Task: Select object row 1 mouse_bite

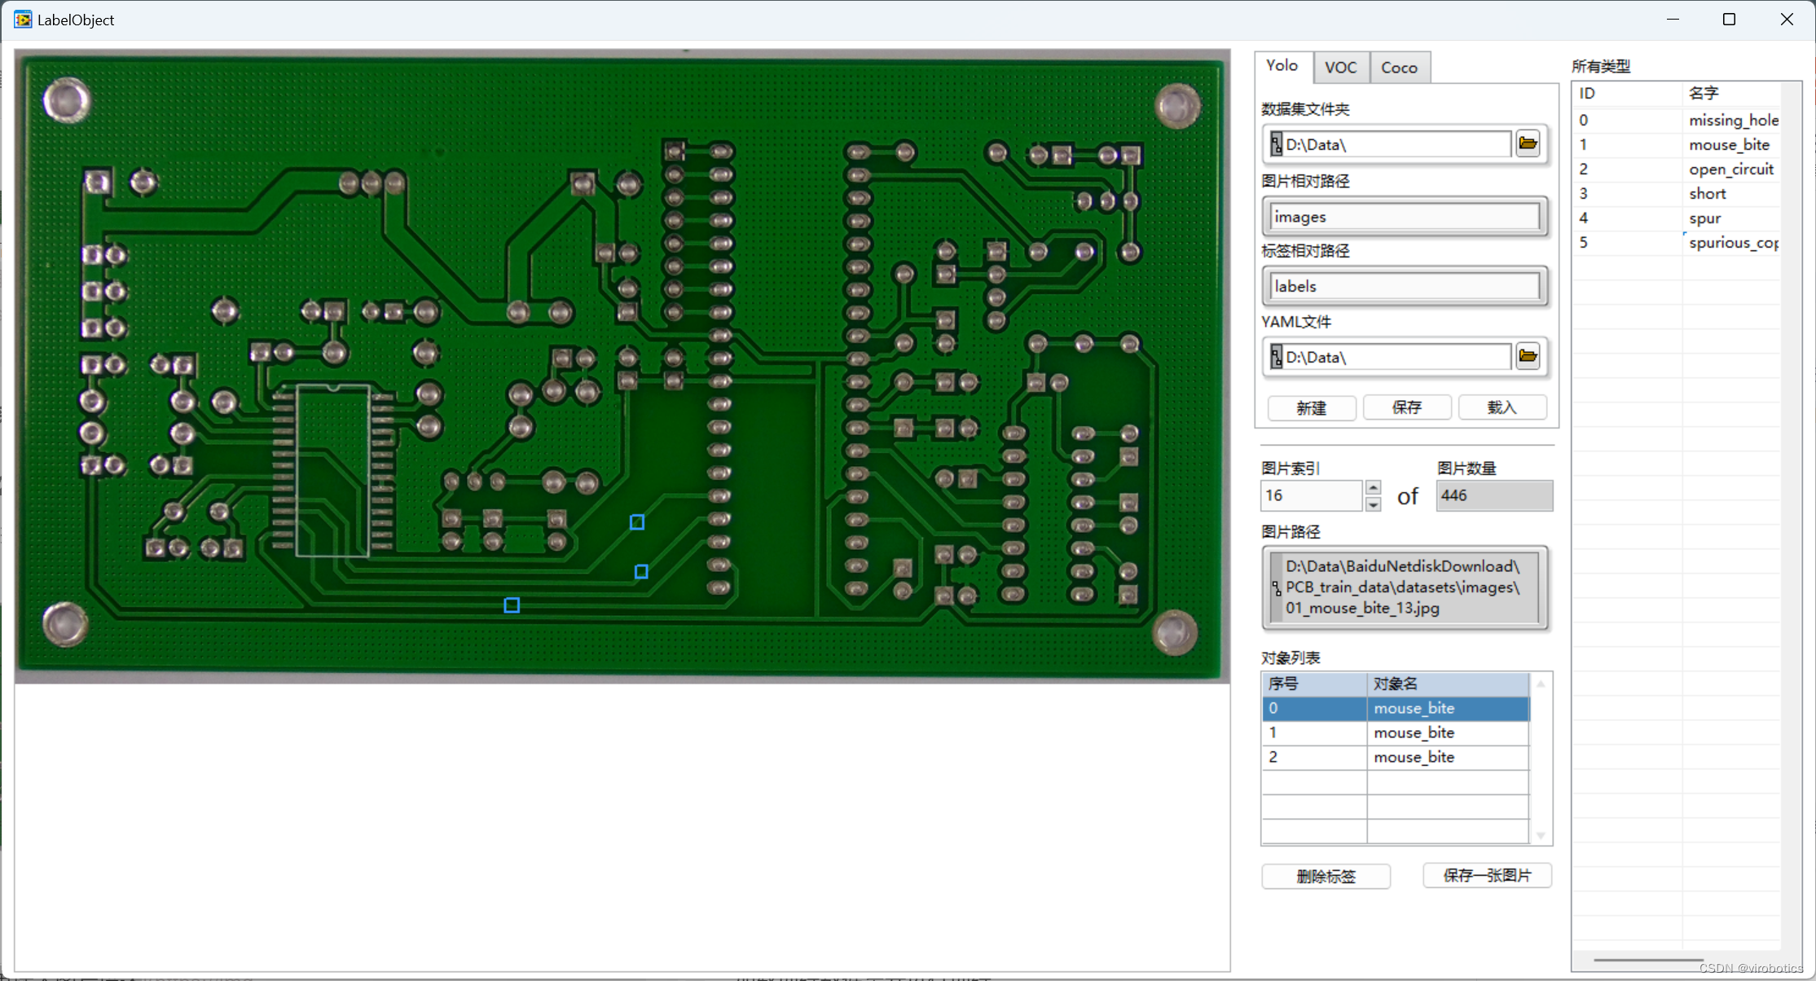Action: tap(1396, 732)
